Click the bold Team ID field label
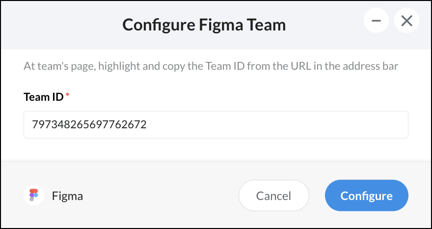 [43, 97]
